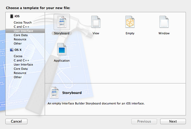This screenshot has height=129, width=191.
Task: Select Resource under OS X
Action: 20,73
